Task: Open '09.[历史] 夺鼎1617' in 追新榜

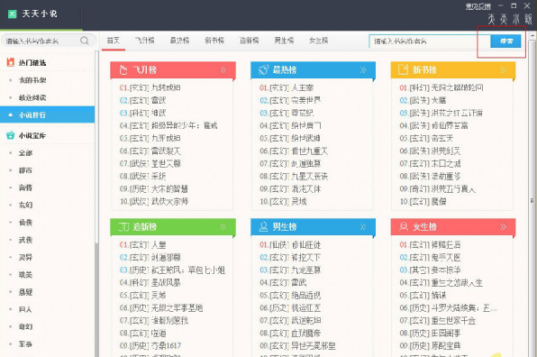Action: coord(150,345)
